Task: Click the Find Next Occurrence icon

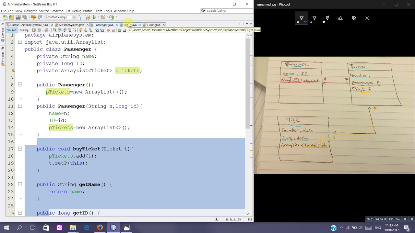Action: [x=65, y=30]
